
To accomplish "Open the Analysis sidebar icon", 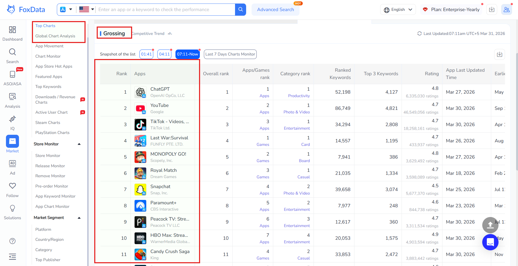I will [x=12, y=97].
